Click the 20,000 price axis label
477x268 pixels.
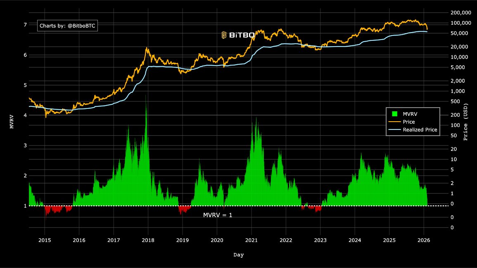click(x=459, y=47)
